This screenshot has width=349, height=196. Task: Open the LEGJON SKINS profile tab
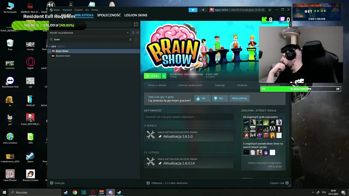(136, 15)
